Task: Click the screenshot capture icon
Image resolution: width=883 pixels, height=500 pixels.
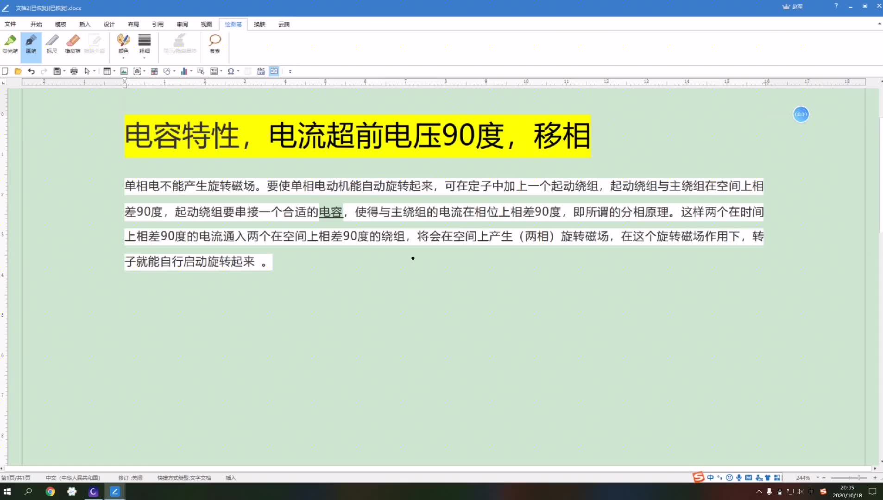Action: [x=137, y=71]
